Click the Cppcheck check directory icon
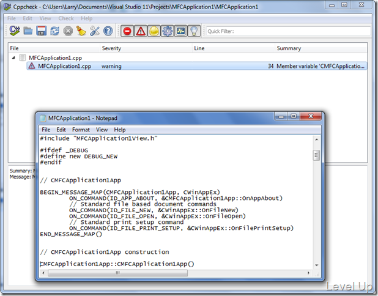This screenshot has height=296, width=378. coord(15,31)
